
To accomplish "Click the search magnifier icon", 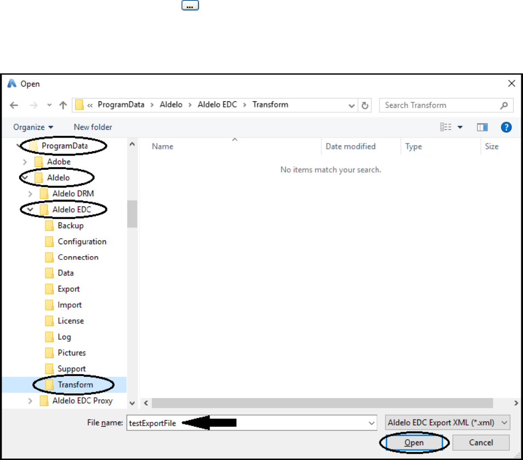I will [504, 106].
